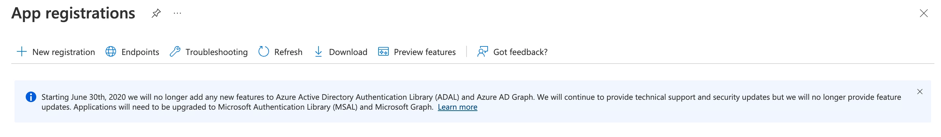Viewport: 941px width, 137px height.
Task: Click the circular arrow Refresh icon
Action: (264, 51)
